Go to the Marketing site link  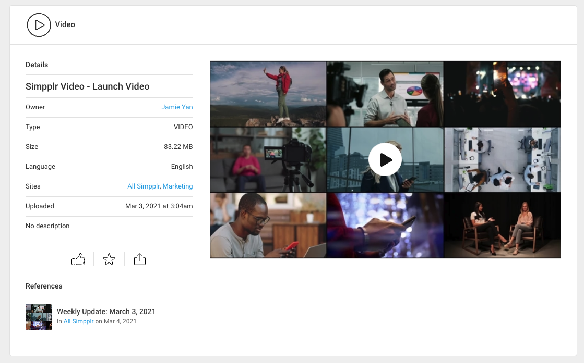point(177,186)
